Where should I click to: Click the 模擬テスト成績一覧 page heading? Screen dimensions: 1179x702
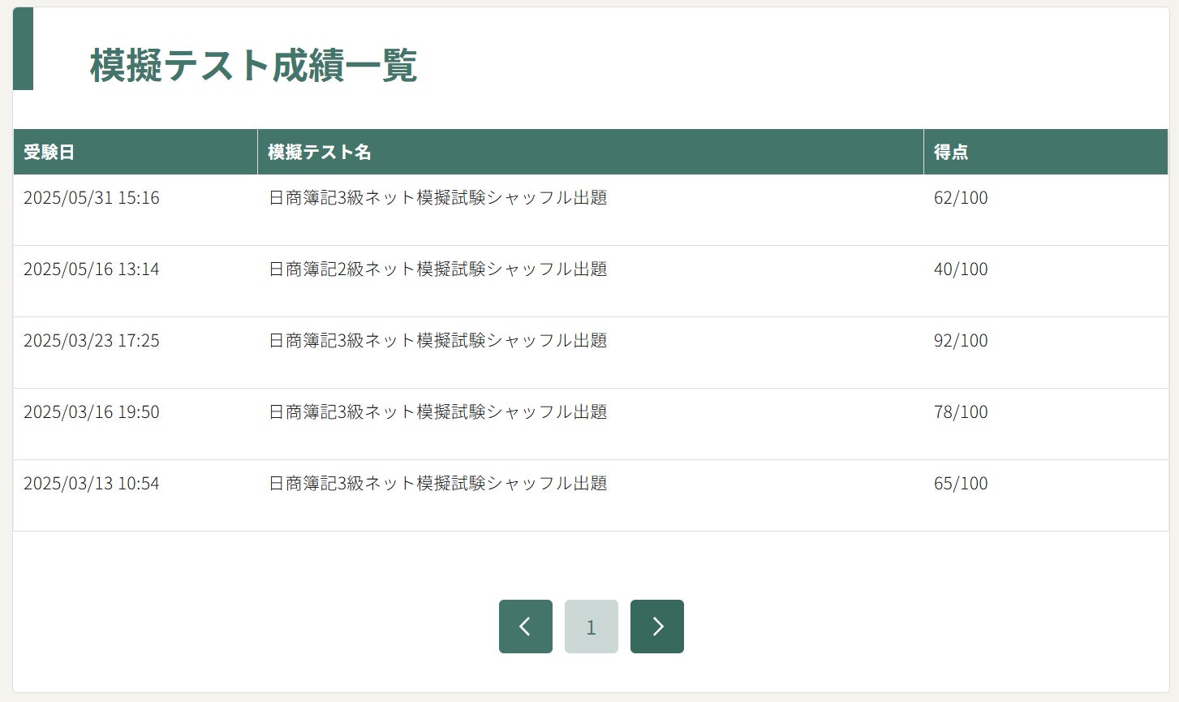coord(253,66)
